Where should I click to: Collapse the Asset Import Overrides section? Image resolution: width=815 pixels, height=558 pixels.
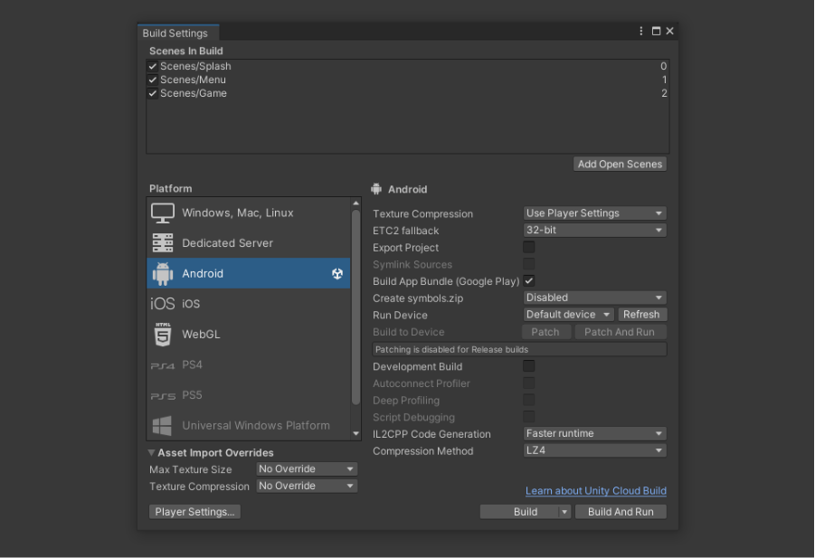151,452
